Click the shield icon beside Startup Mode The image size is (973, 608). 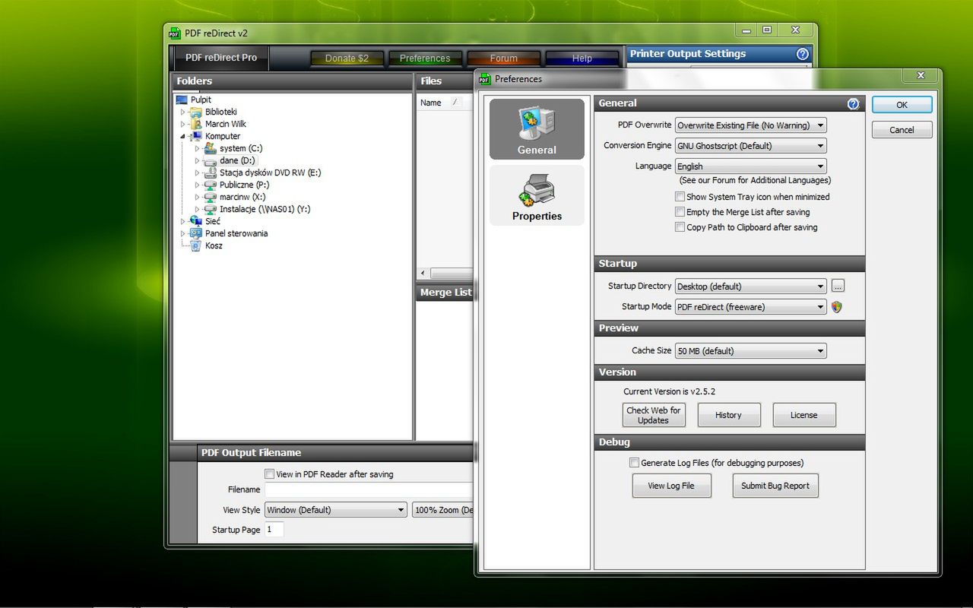[x=837, y=307]
